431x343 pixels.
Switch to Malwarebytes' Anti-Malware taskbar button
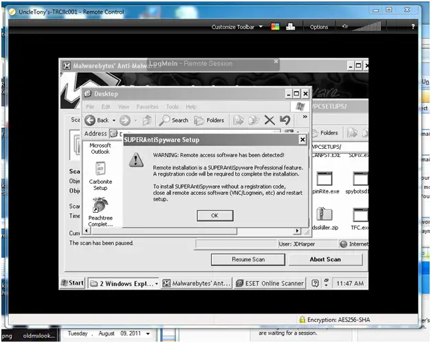click(197, 283)
